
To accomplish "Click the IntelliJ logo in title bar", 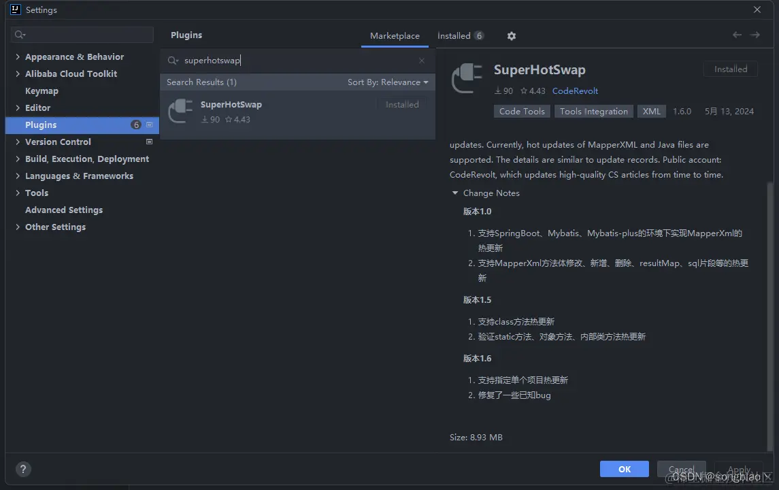I will coord(16,10).
